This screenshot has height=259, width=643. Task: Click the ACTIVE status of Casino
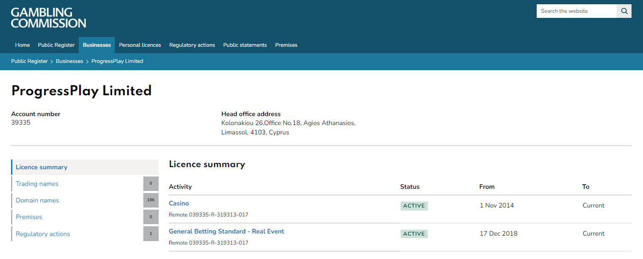[x=414, y=206]
